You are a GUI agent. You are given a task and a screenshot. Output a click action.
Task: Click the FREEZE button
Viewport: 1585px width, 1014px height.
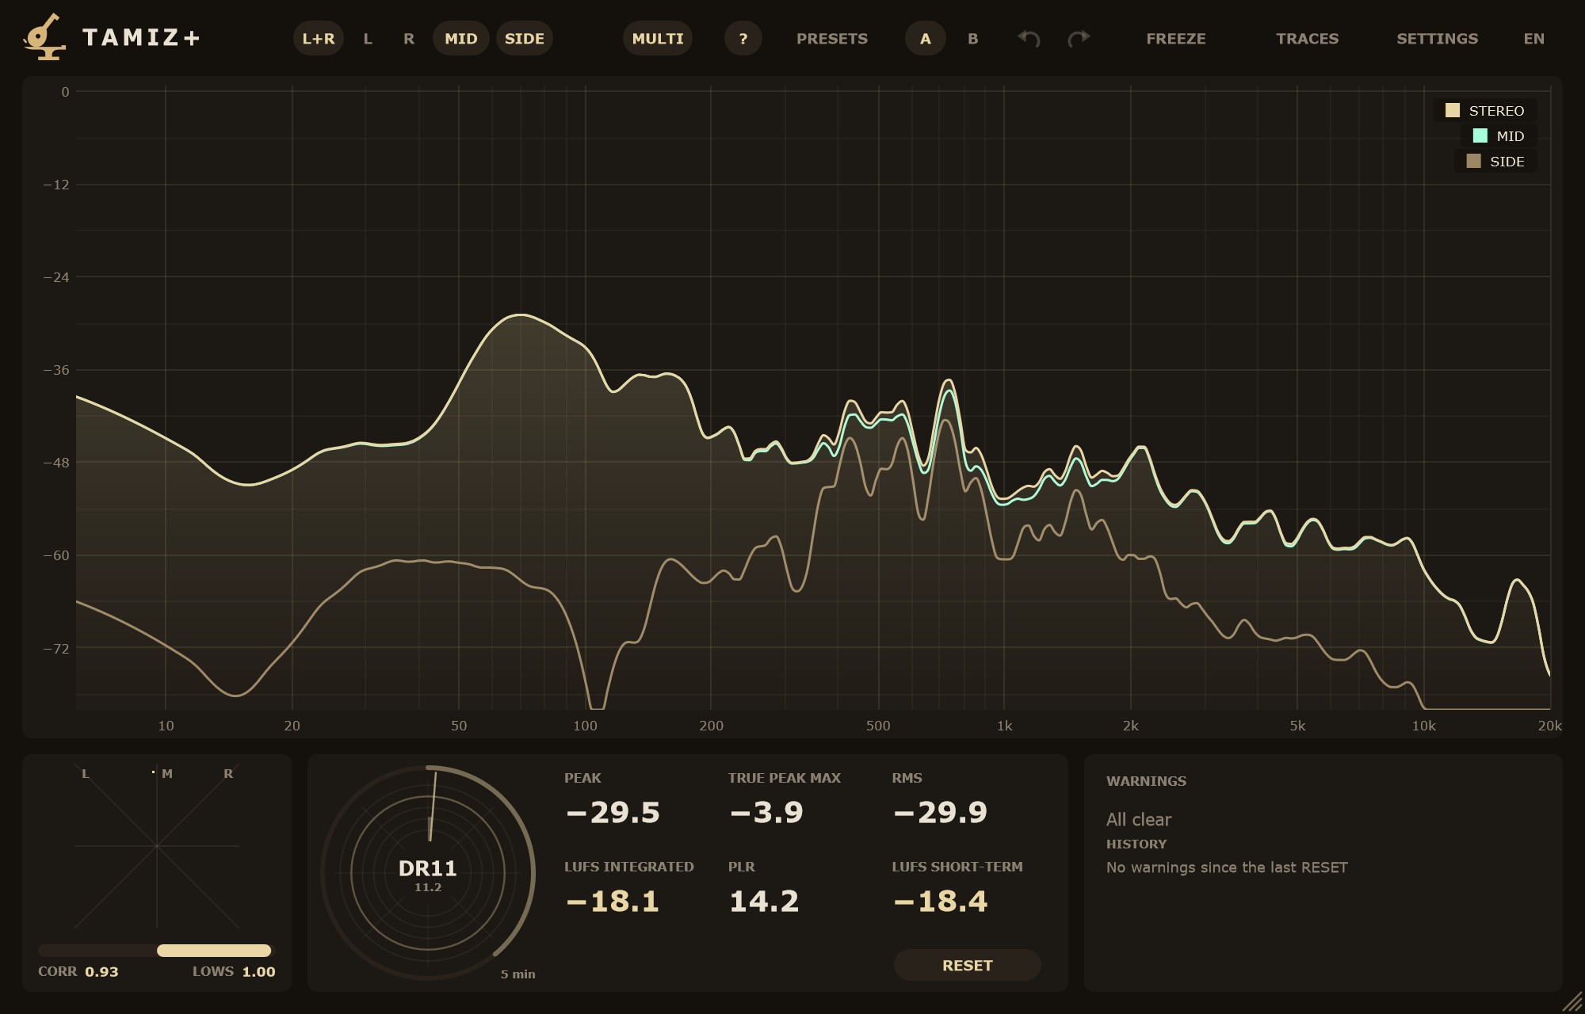pyautogui.click(x=1176, y=38)
